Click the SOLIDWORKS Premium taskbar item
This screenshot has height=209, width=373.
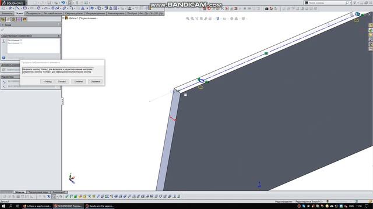coord(68,206)
